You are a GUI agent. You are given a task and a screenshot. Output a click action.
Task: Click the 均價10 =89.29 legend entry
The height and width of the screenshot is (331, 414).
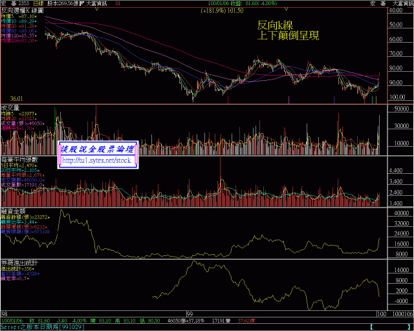[x=19, y=21]
